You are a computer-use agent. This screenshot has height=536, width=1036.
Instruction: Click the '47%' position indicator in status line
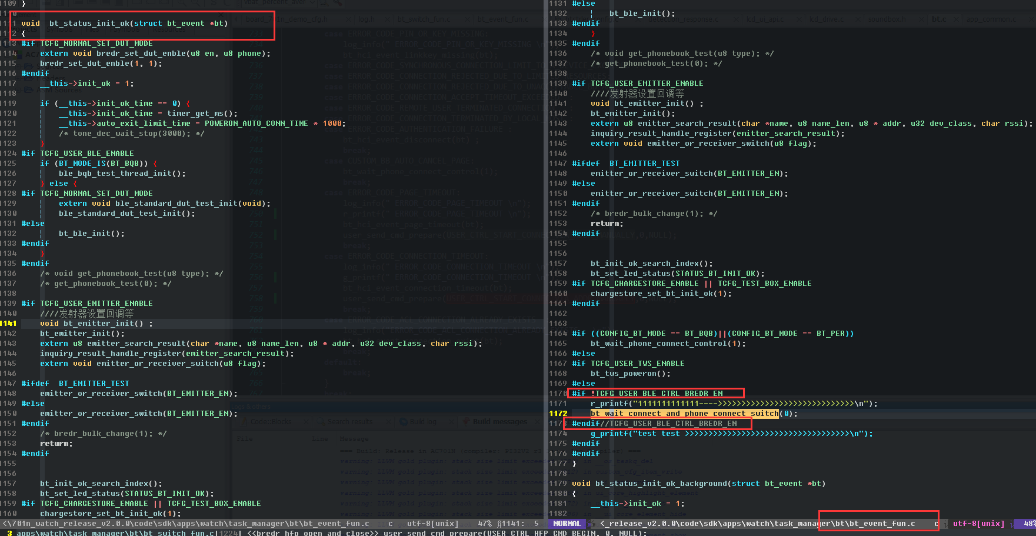click(x=485, y=523)
